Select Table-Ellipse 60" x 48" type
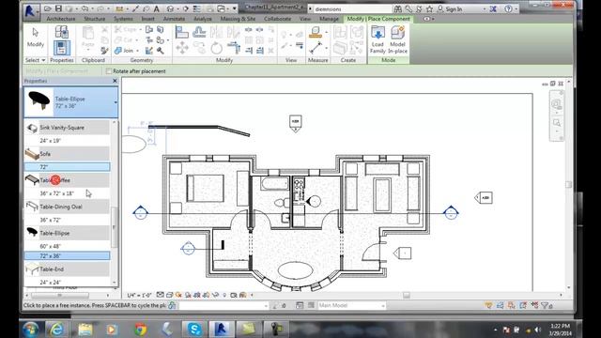601x338 pixels. pos(67,246)
